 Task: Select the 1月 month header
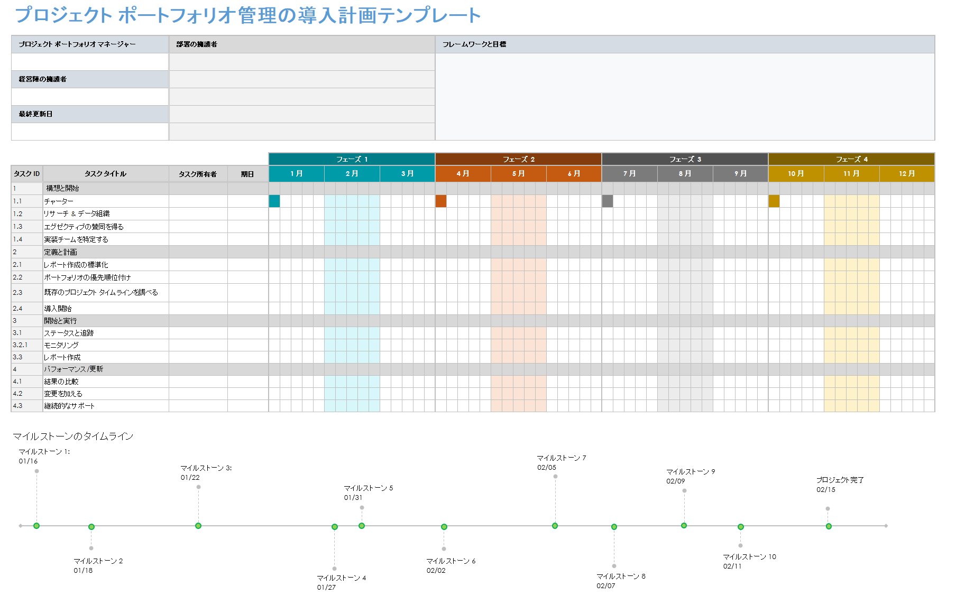coord(297,173)
